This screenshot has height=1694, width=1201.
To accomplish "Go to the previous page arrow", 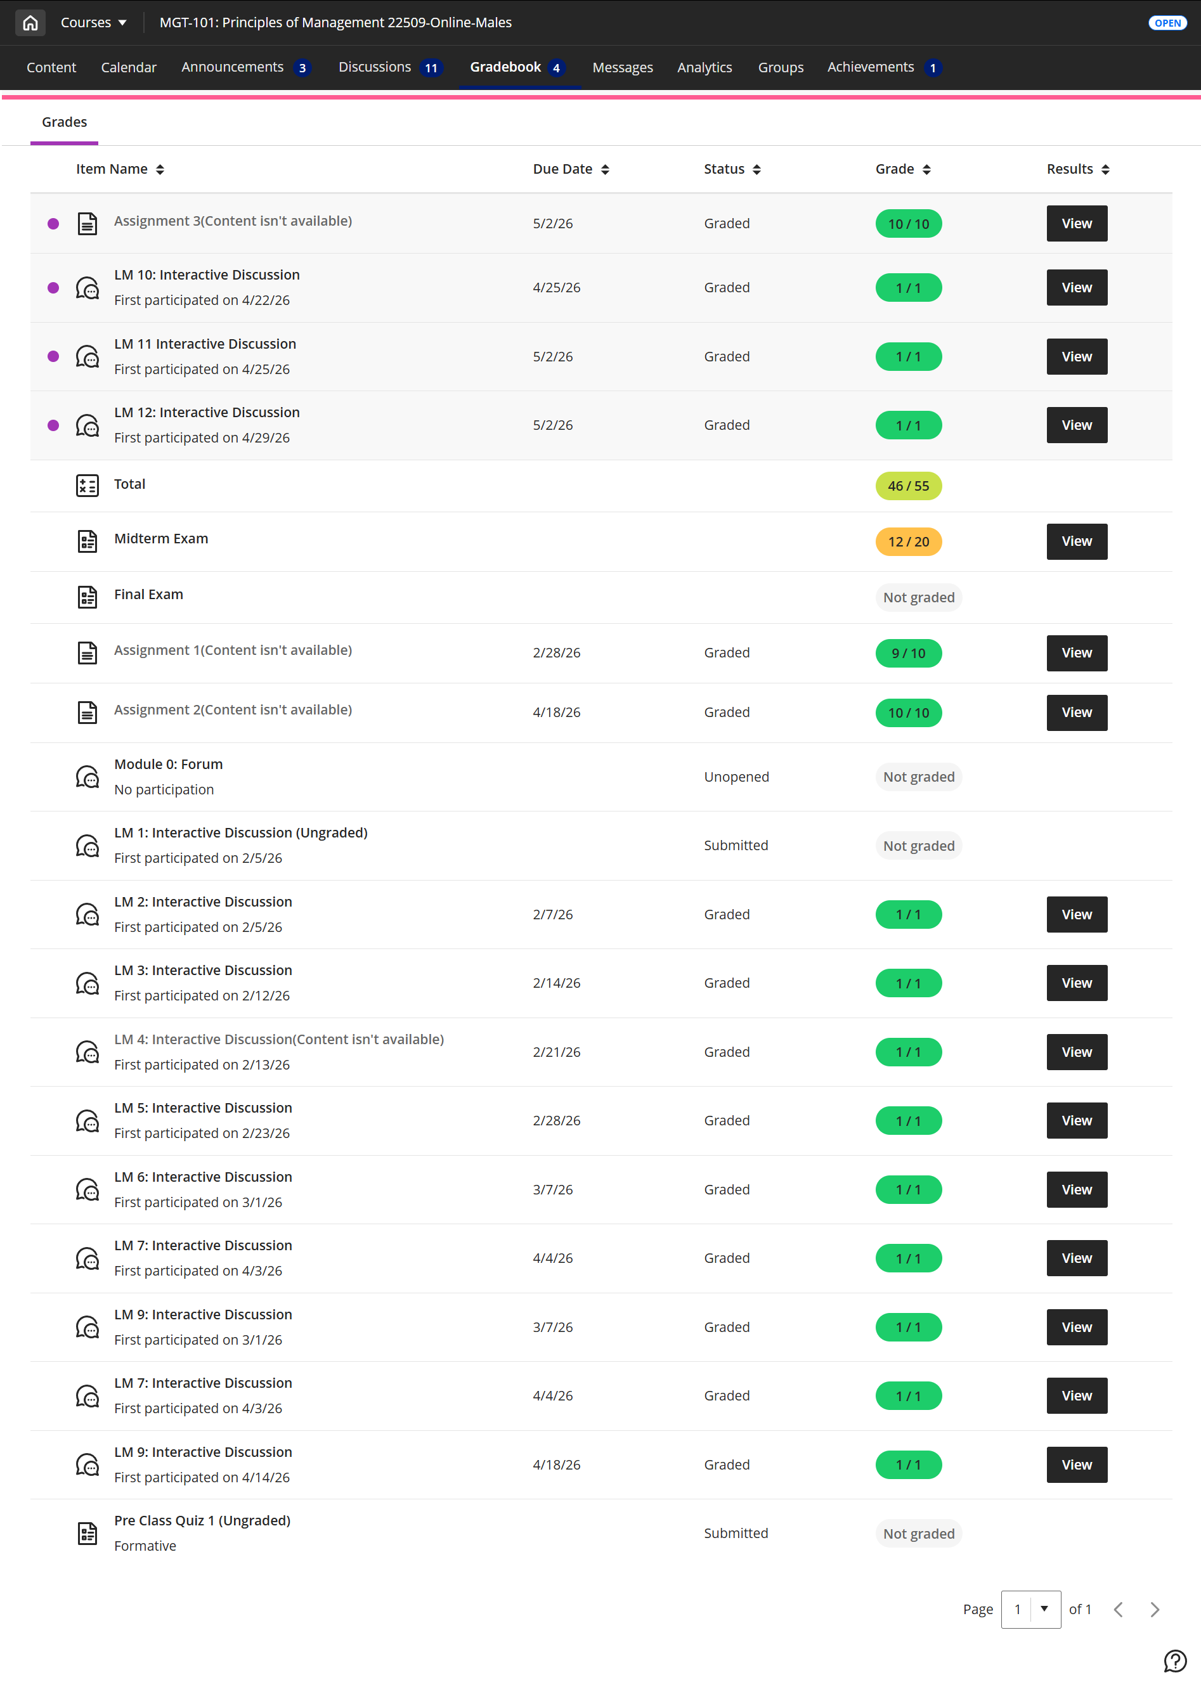I will click(1118, 1609).
